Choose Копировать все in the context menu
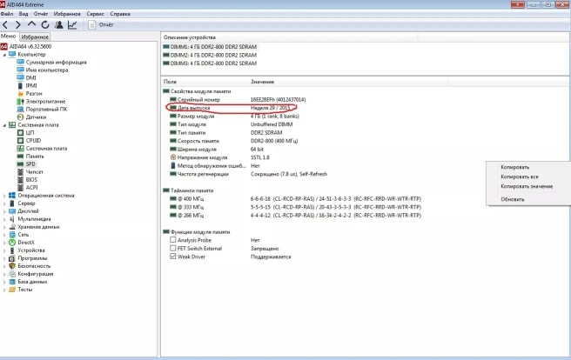571x360 pixels. coord(520,177)
